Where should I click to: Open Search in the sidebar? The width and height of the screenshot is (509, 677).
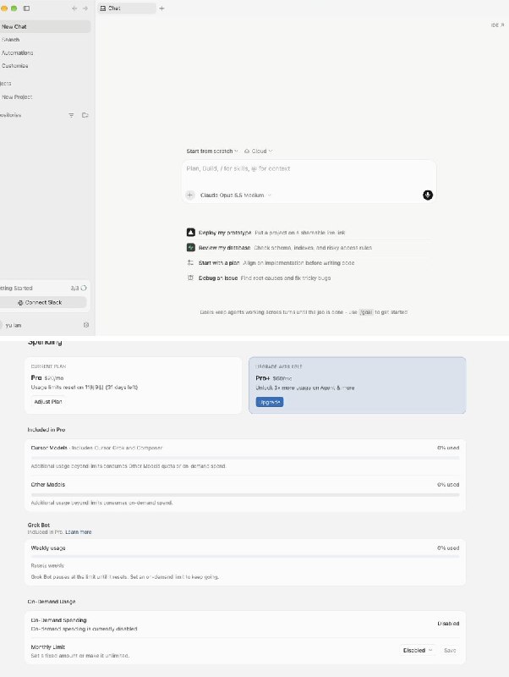pyautogui.click(x=45, y=40)
